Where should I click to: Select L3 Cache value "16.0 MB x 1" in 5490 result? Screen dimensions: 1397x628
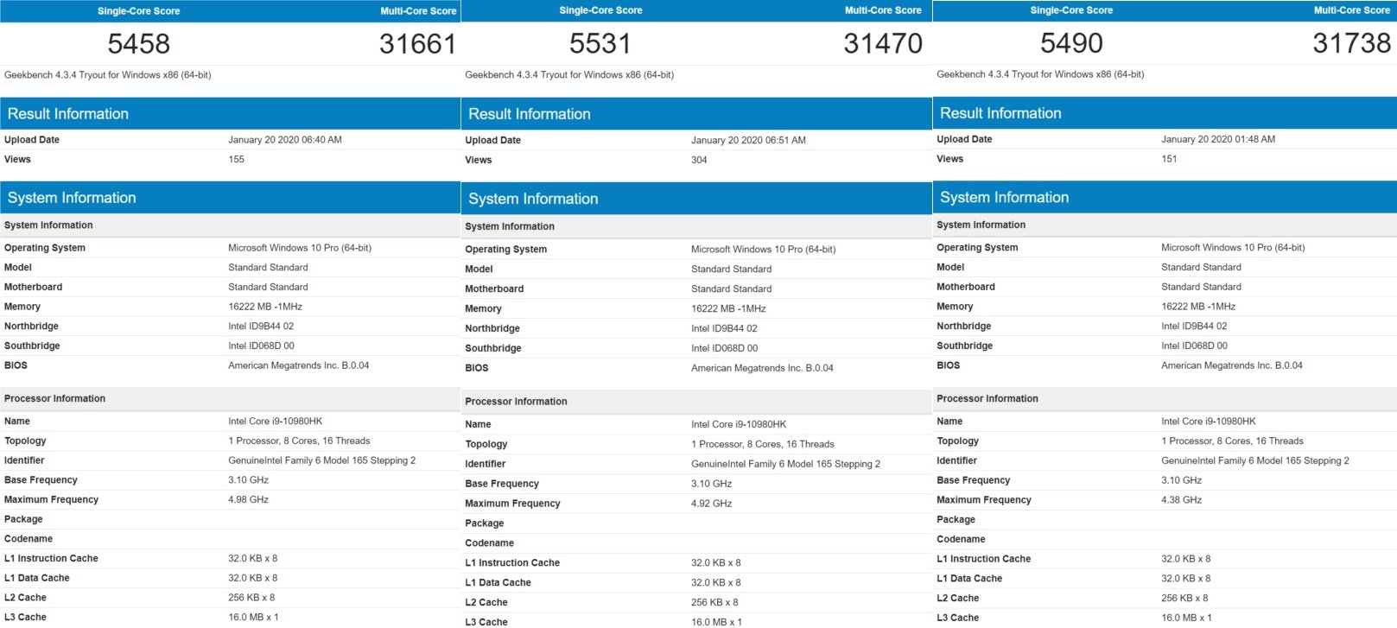coord(1186,618)
